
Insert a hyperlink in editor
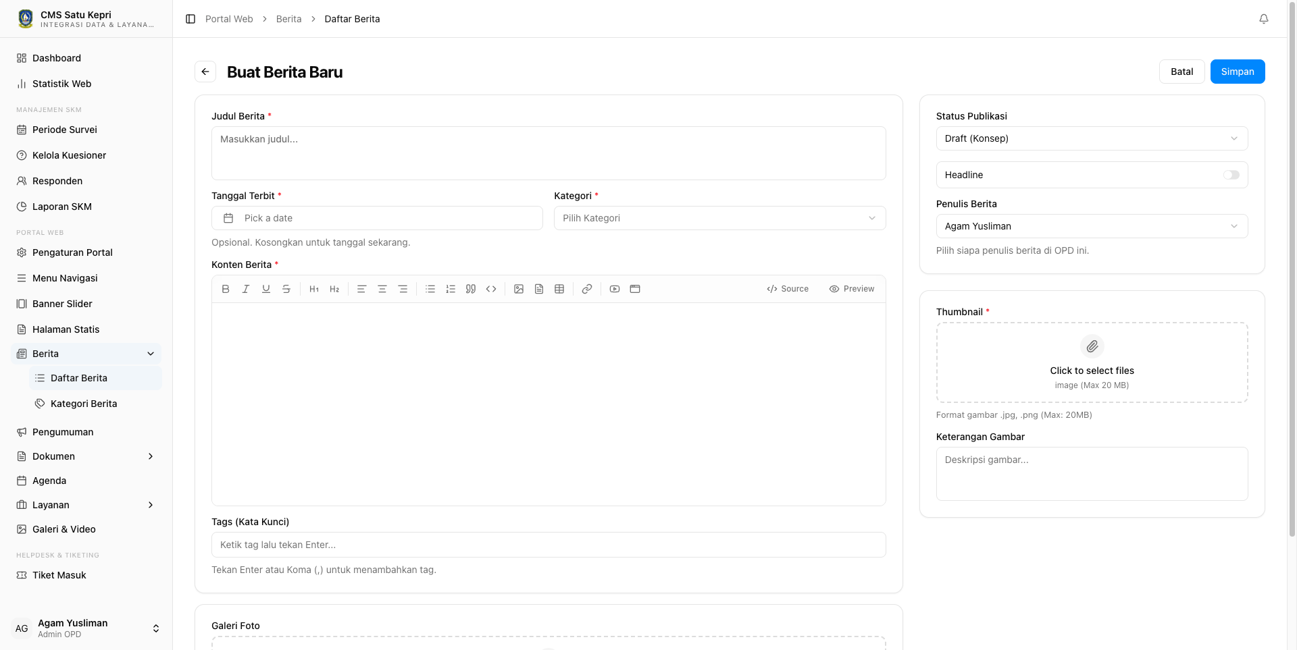click(x=587, y=289)
